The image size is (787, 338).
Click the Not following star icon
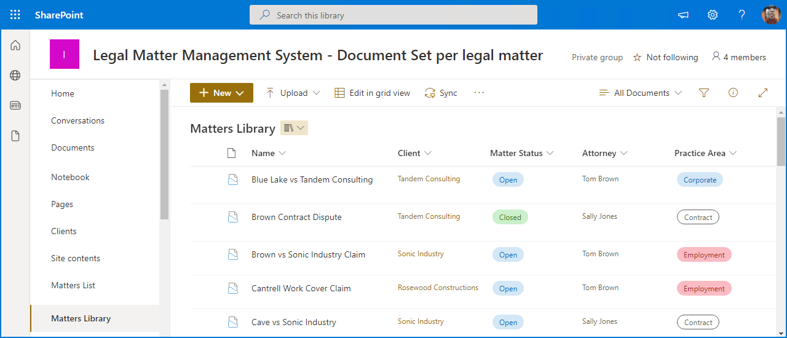637,57
